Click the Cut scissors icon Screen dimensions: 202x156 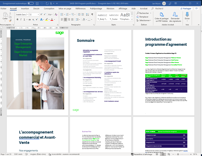10,13
